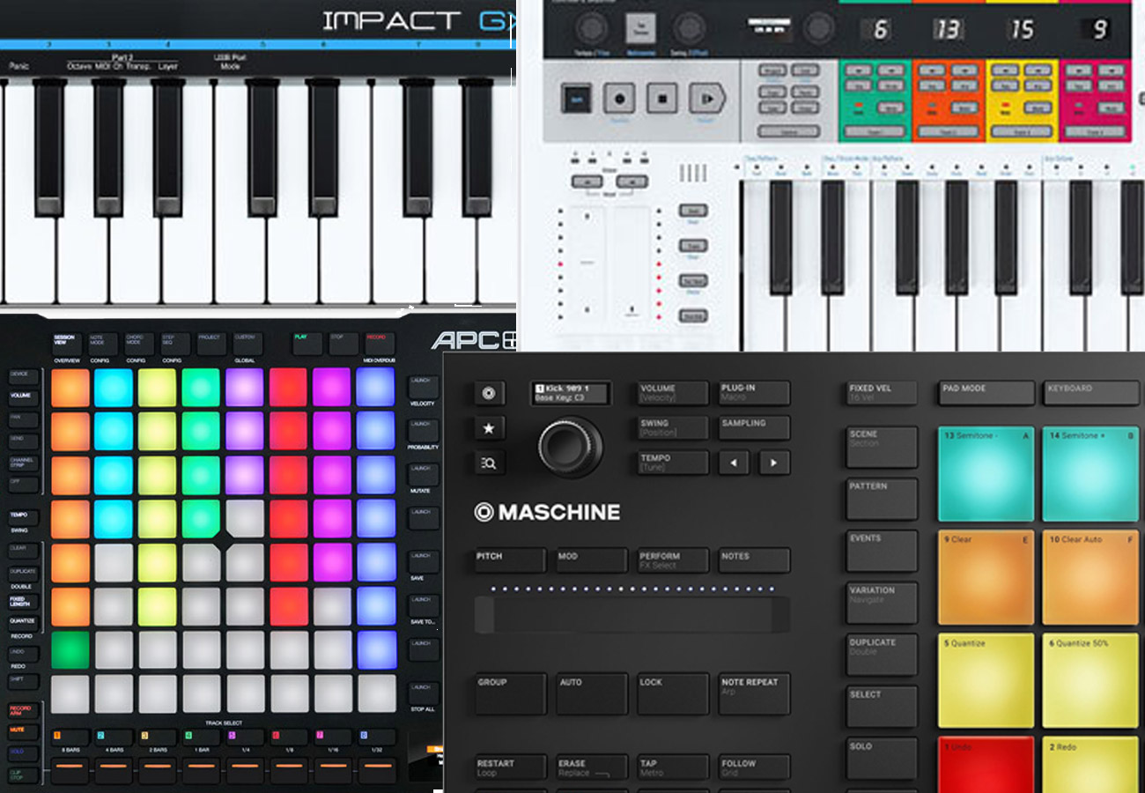
Task: Click the play triangle button on KeyStep
Action: tap(706, 98)
